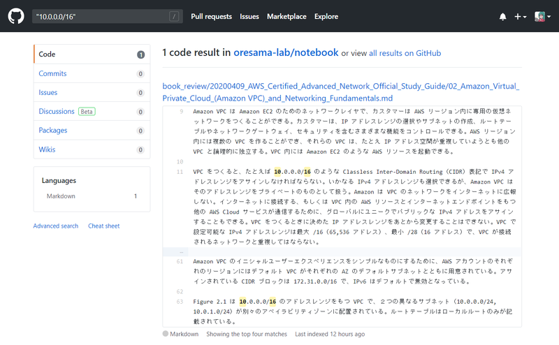The height and width of the screenshot is (345, 559).
Task: Click the Code count badge
Action: (x=141, y=54)
